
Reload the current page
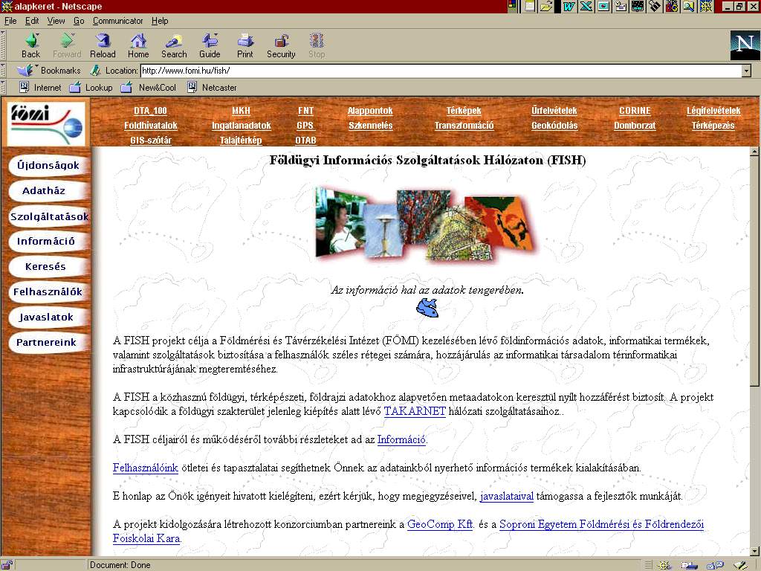pyautogui.click(x=103, y=45)
